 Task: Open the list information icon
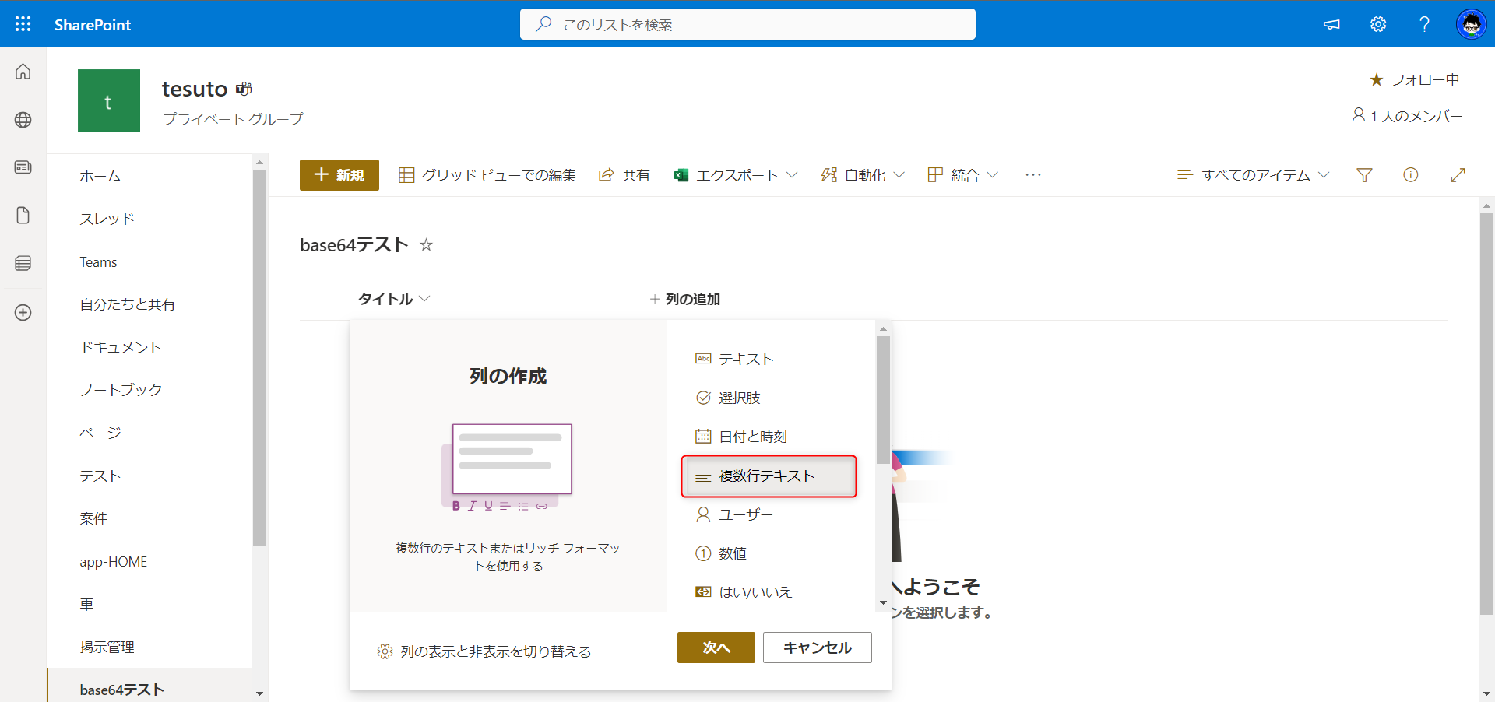(1411, 174)
